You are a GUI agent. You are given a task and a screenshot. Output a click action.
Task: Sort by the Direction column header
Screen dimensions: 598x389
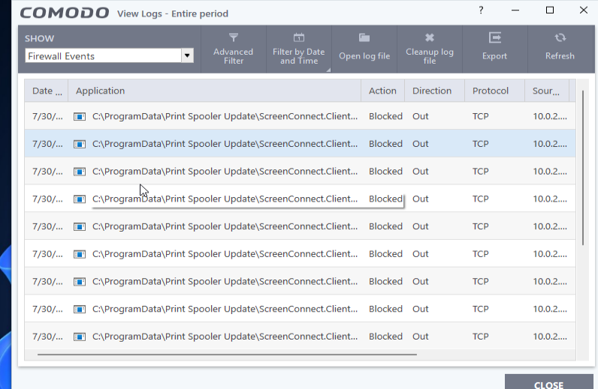434,91
